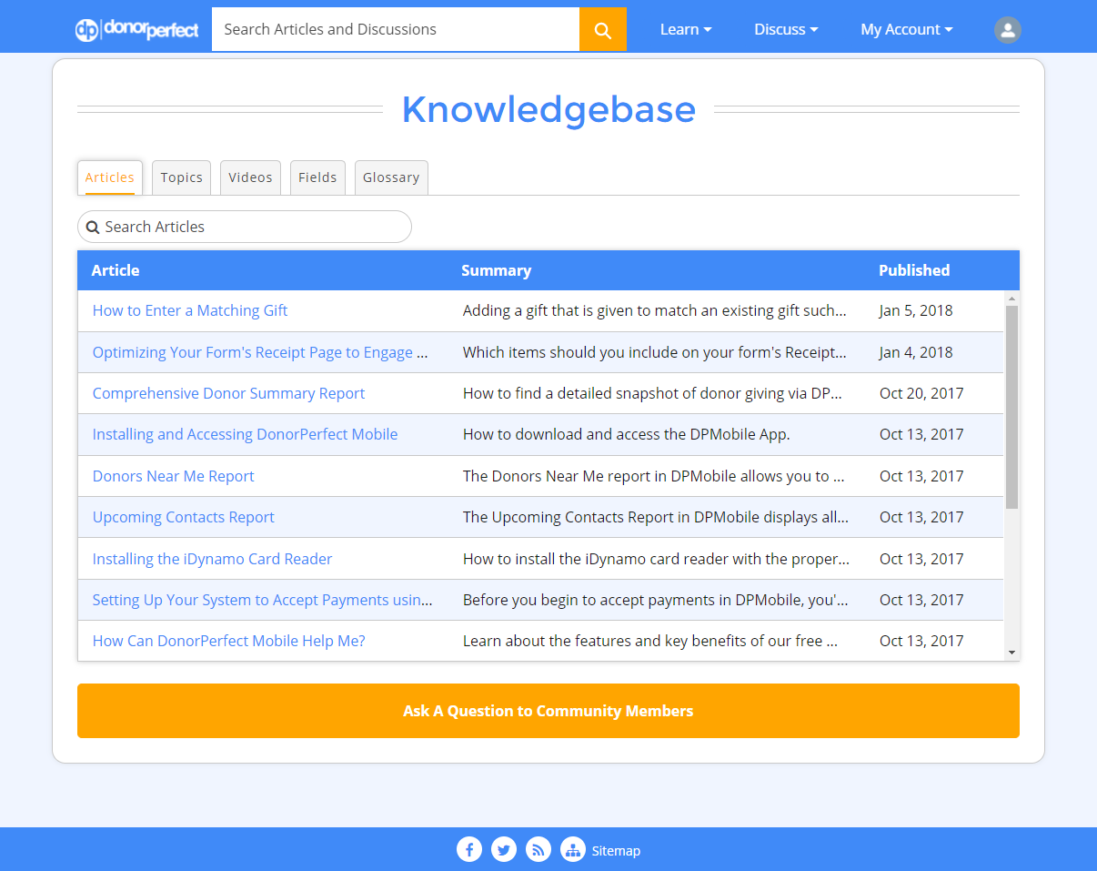This screenshot has height=871, width=1097.
Task: Click the Jan 4, 2018 published date
Action: click(916, 352)
